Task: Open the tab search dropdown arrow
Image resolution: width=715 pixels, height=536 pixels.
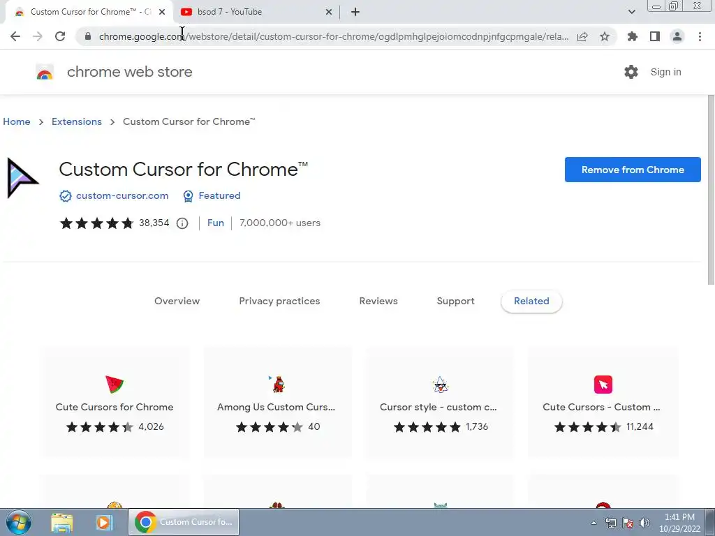Action: tap(631, 12)
